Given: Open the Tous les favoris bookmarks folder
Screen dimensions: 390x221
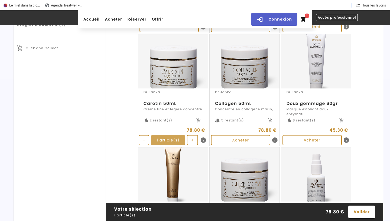Looking at the screenshot, I should click(x=371, y=5).
